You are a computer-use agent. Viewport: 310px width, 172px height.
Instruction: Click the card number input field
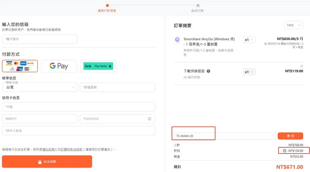(78, 107)
